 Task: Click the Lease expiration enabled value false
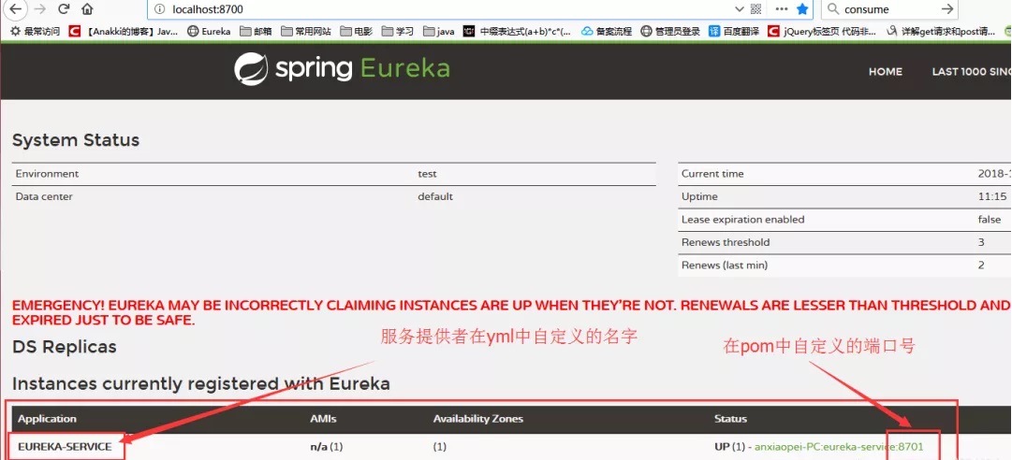point(990,220)
